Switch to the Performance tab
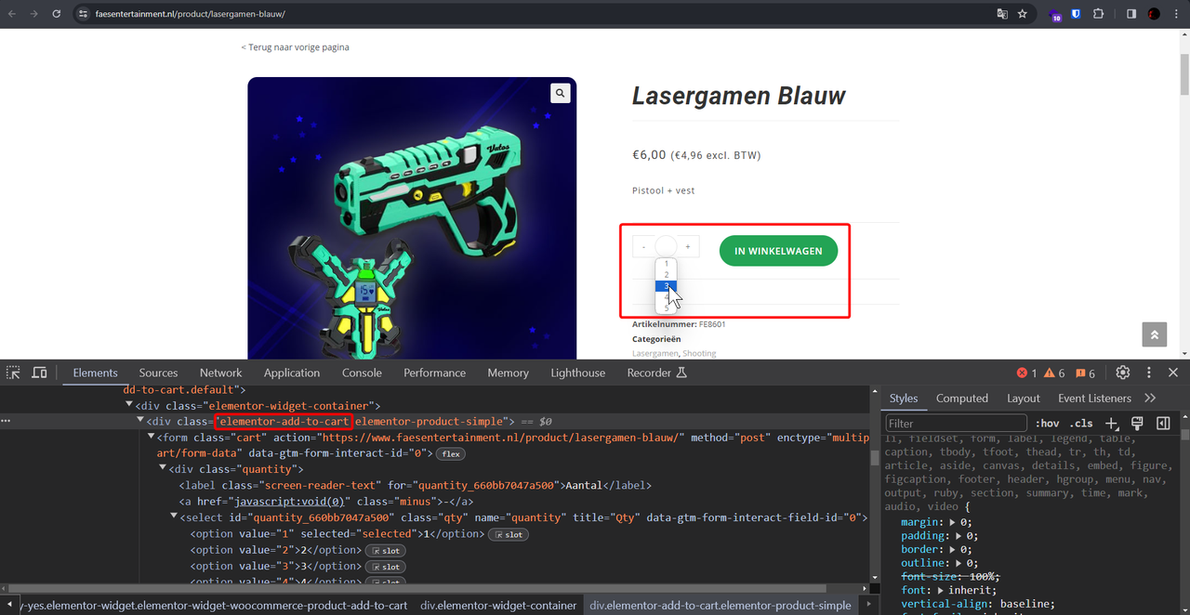 pyautogui.click(x=434, y=373)
